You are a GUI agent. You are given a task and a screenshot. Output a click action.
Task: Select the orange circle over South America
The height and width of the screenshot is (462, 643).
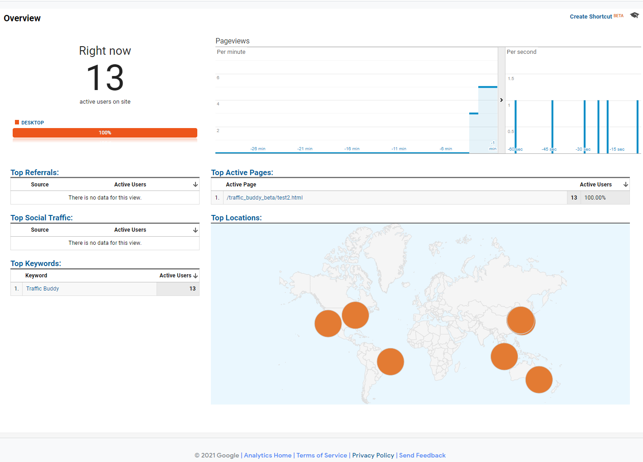click(x=390, y=362)
